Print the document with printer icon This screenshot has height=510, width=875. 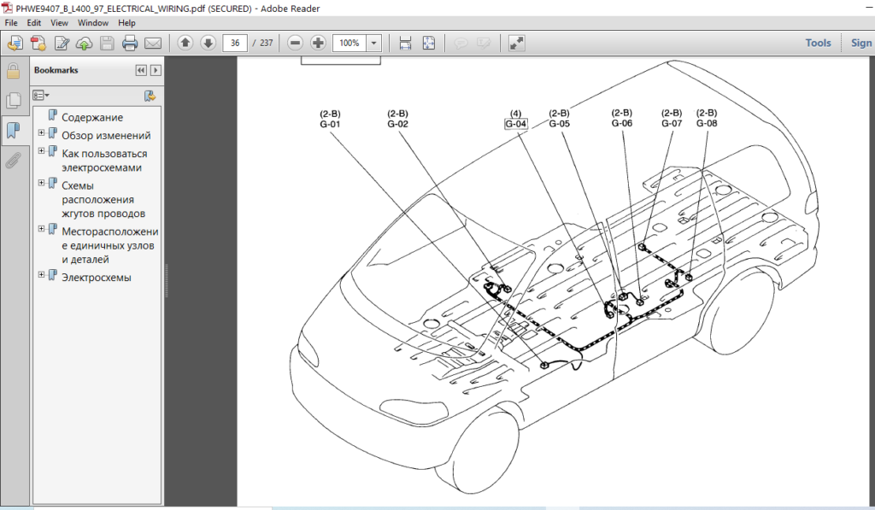click(130, 43)
